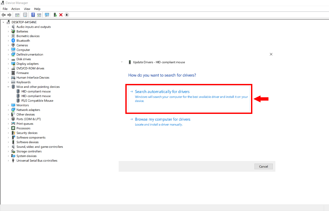Choose Search automatically for drivers

(x=162, y=92)
